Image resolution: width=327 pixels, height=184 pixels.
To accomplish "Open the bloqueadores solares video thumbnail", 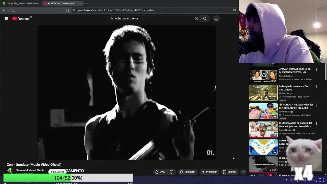I will click(x=263, y=111).
